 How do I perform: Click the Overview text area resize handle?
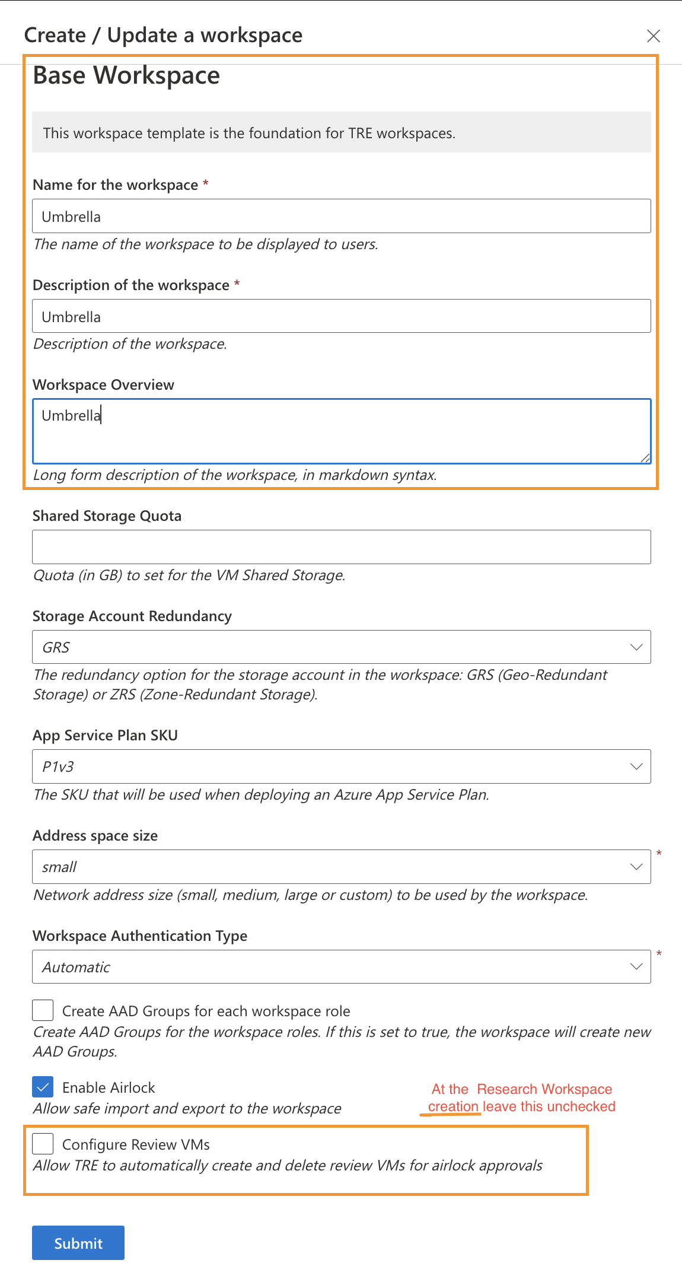[646, 458]
